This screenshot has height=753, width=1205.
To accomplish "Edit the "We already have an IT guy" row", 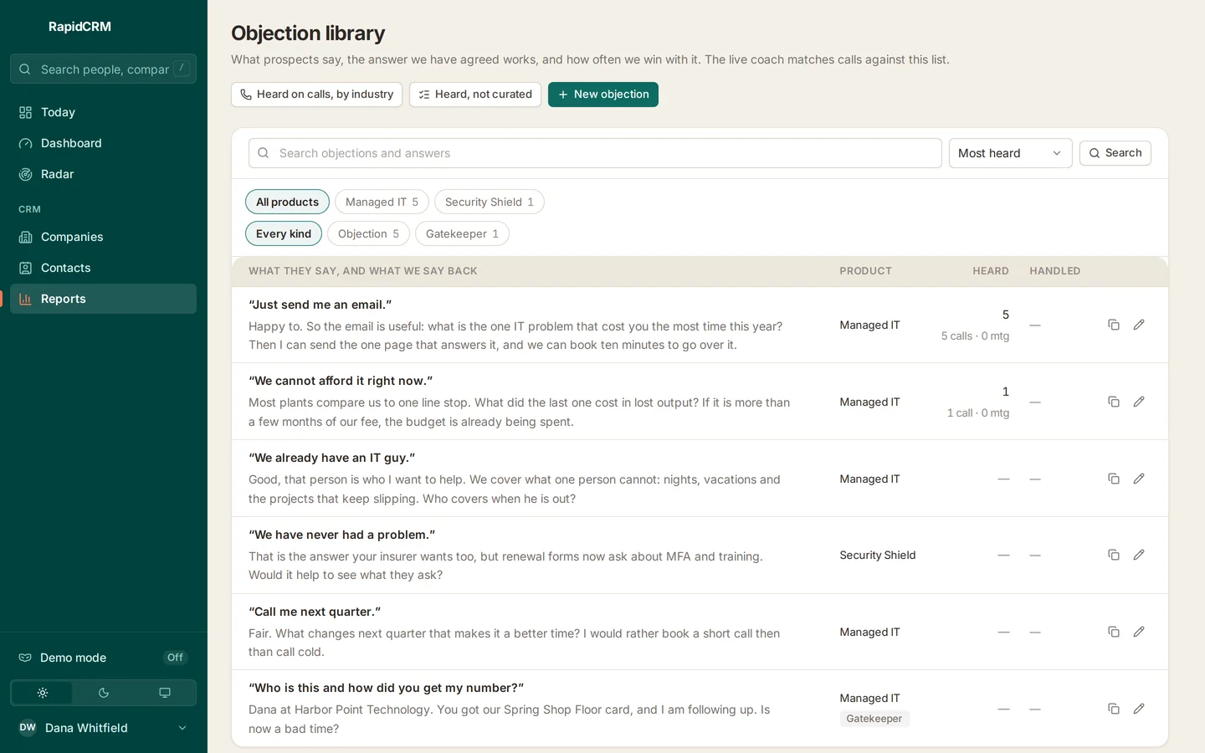I will 1139,479.
